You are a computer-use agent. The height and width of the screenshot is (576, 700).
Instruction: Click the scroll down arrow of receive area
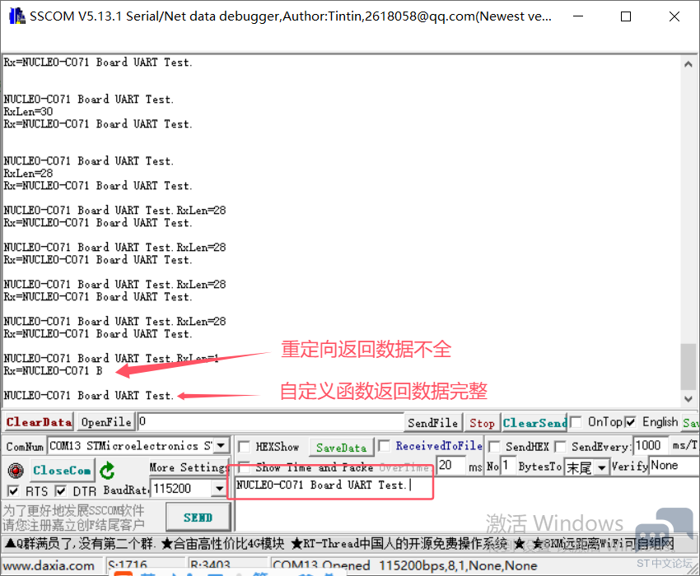pos(688,398)
